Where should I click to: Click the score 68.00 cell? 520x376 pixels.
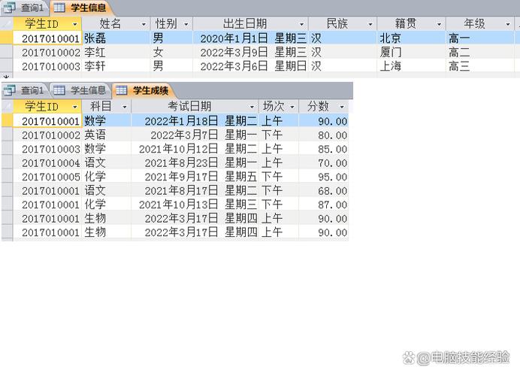click(x=324, y=190)
